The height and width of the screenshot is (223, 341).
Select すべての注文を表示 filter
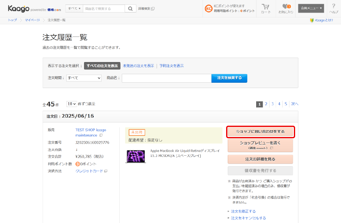point(102,66)
